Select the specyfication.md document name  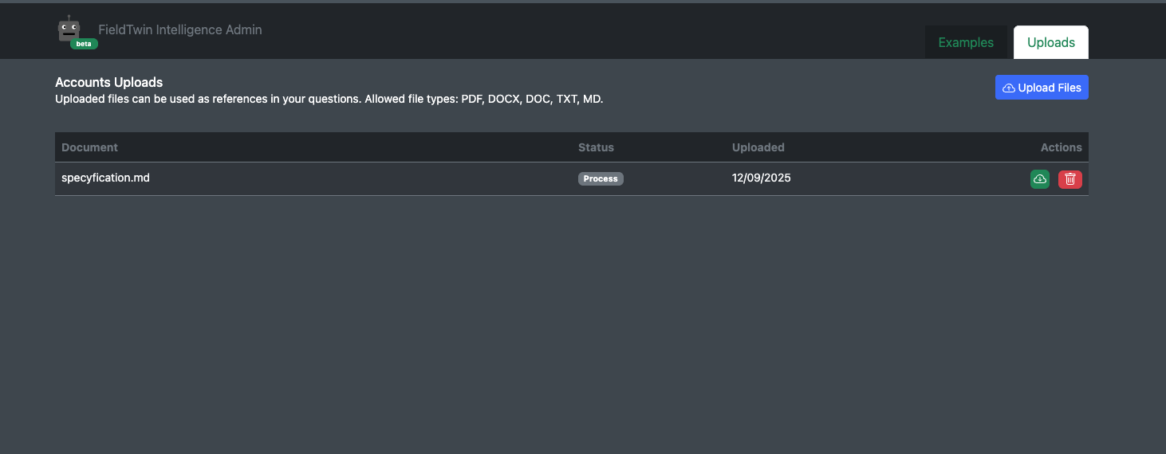[x=105, y=178]
